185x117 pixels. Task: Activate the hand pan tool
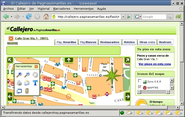[x=35, y=74]
